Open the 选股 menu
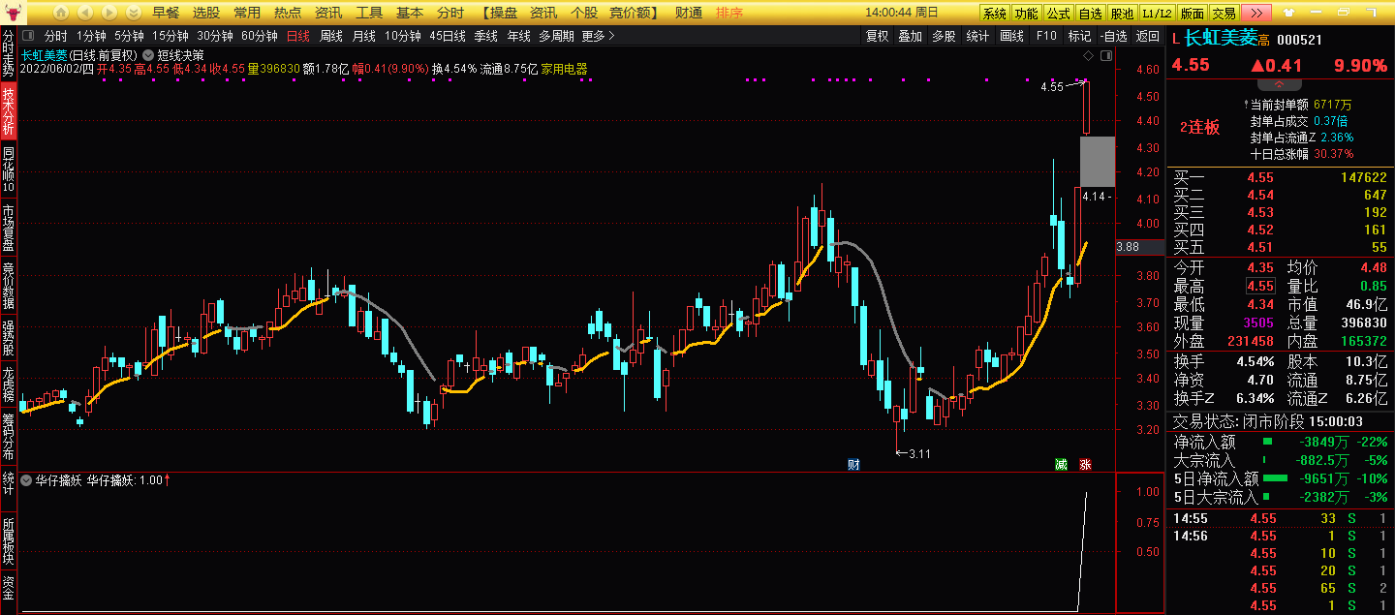 click(x=205, y=13)
